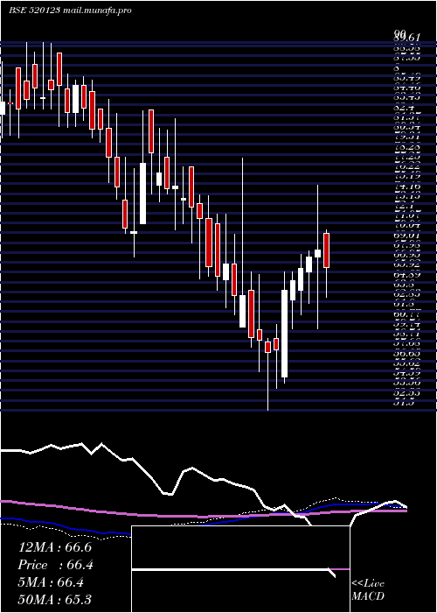Click the 82.4 price axis label
The image size is (437, 613).
click(x=402, y=108)
